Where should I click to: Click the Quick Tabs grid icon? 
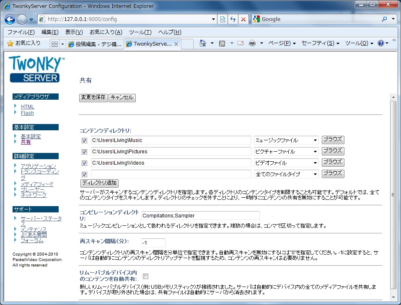[x=54, y=44]
